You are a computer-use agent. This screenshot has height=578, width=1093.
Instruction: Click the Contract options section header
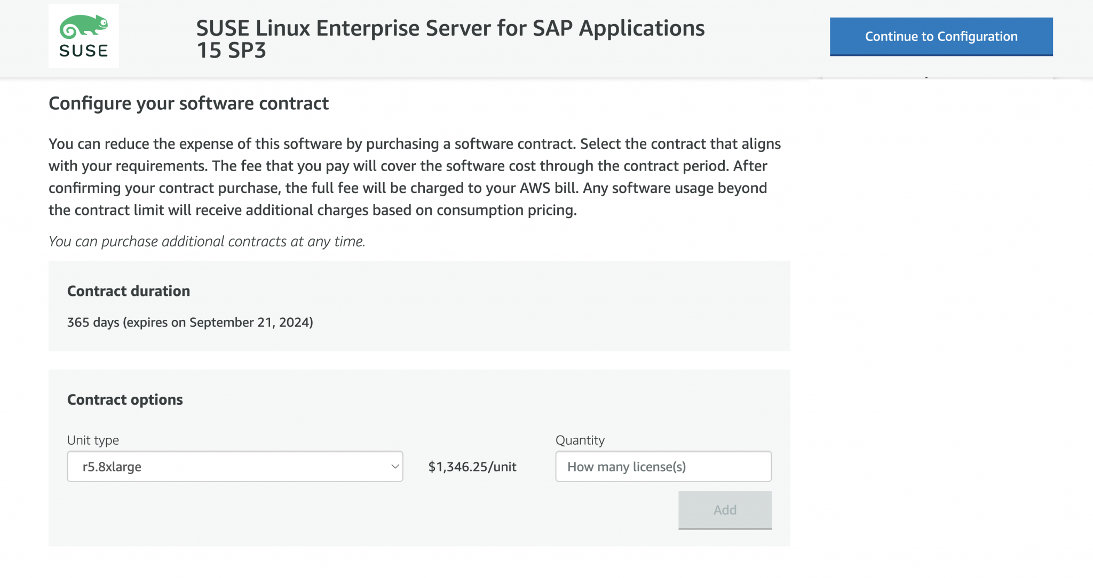pyautogui.click(x=125, y=399)
